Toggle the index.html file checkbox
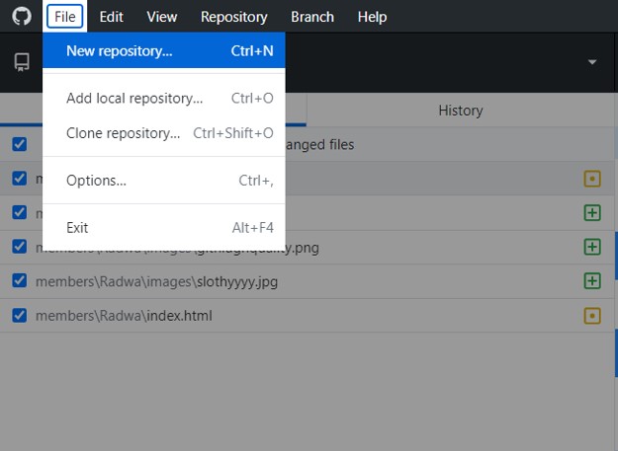This screenshot has width=618, height=451. 20,316
